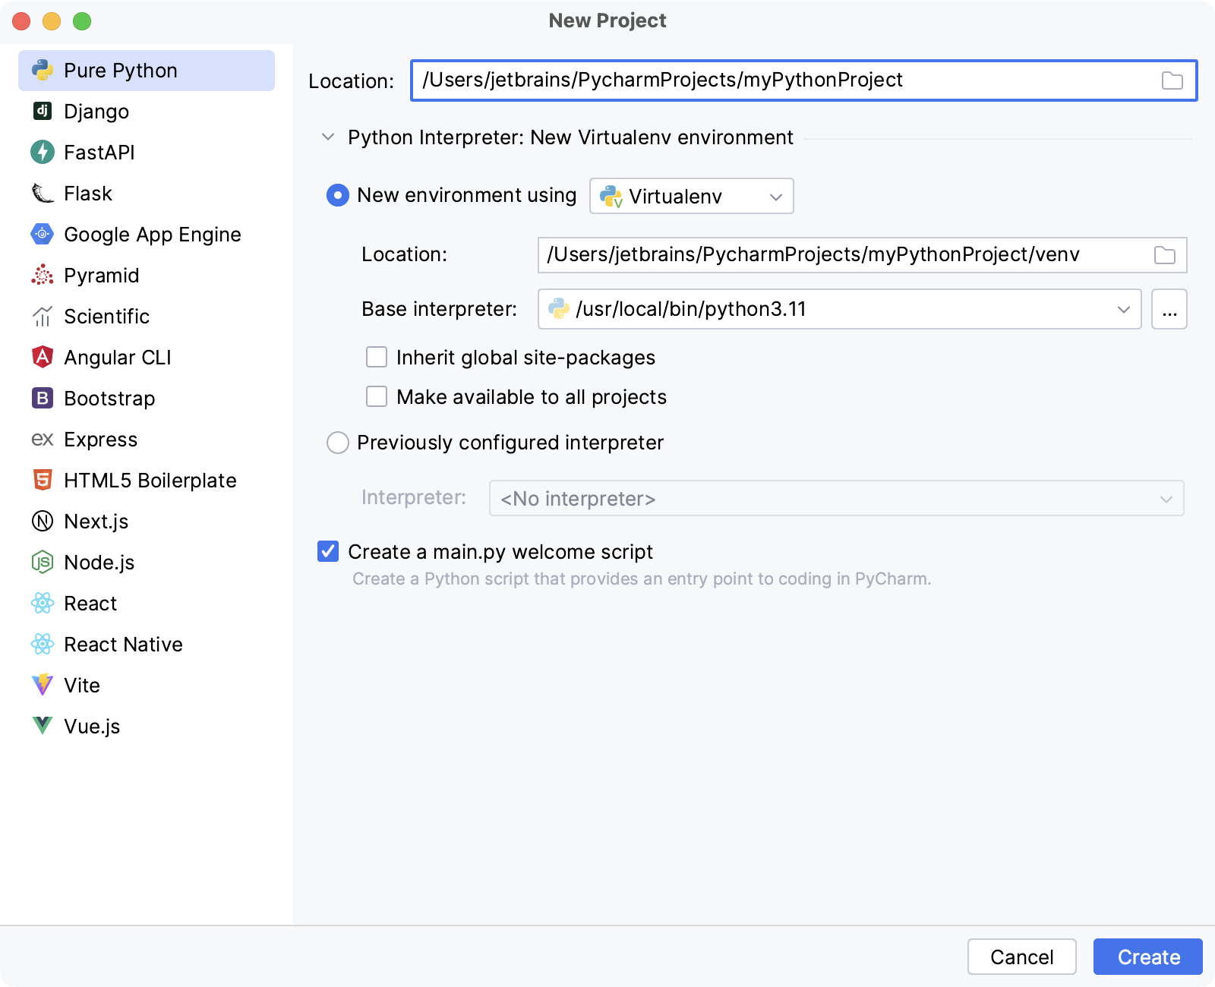The height and width of the screenshot is (987, 1215).
Task: Click the FastAPI lightning icon
Action: 43,153
